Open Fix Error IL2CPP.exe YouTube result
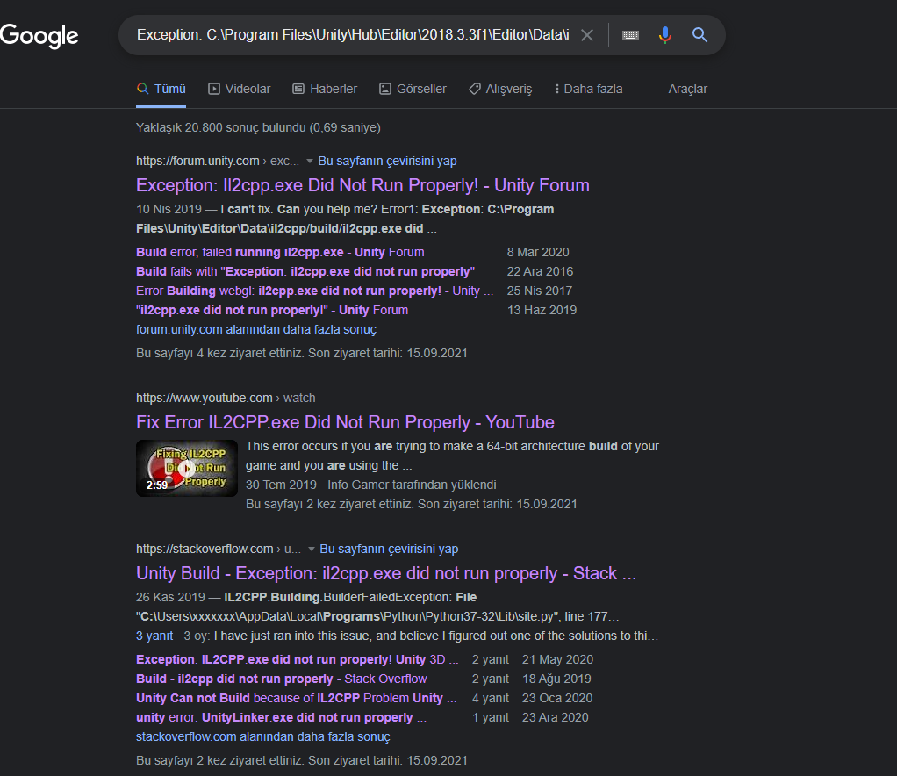This screenshot has height=776, width=897. [x=345, y=422]
